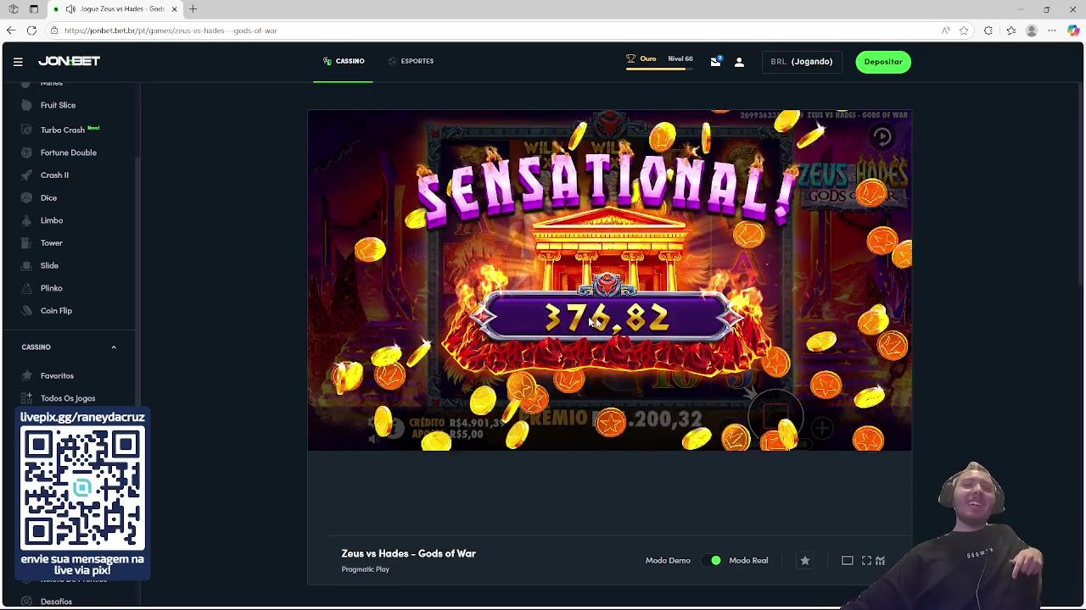Viewport: 1086px width, 610px height.
Task: Switch to the ESPORTES tab
Action: [411, 61]
